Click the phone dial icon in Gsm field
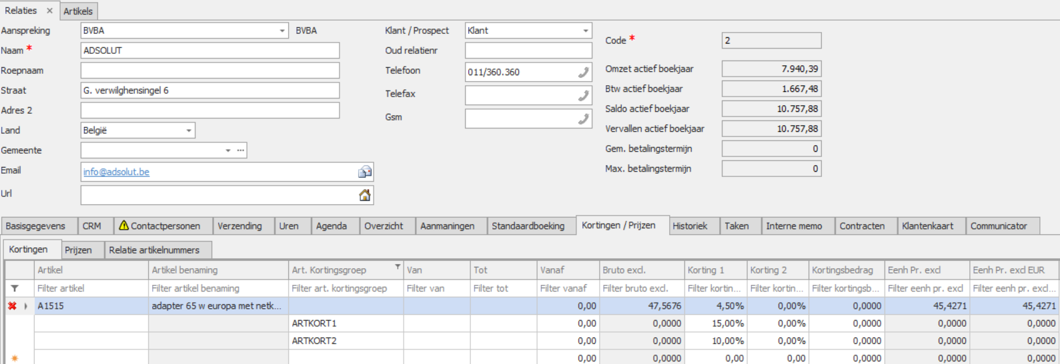 [584, 118]
